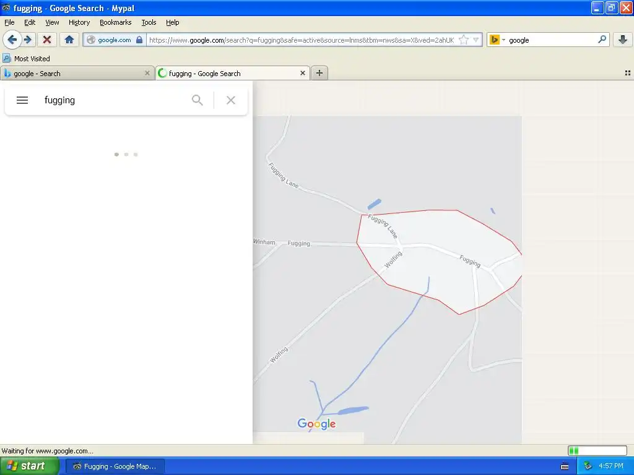Open the View menu
This screenshot has width=634, height=475.
[52, 22]
